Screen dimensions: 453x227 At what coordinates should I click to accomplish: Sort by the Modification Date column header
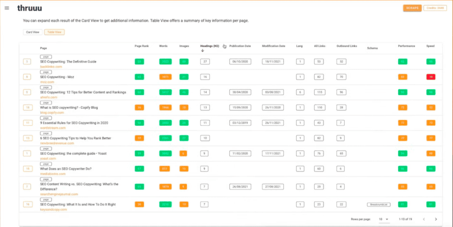pyautogui.click(x=273, y=46)
